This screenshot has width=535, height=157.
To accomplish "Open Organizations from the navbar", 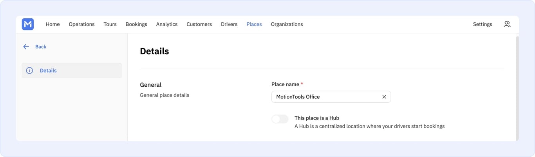I will click(x=287, y=24).
